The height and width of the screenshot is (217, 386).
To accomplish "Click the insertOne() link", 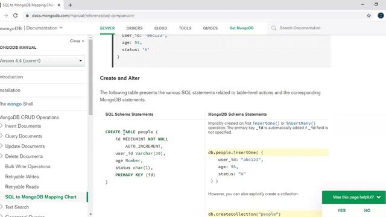I will [266, 123].
